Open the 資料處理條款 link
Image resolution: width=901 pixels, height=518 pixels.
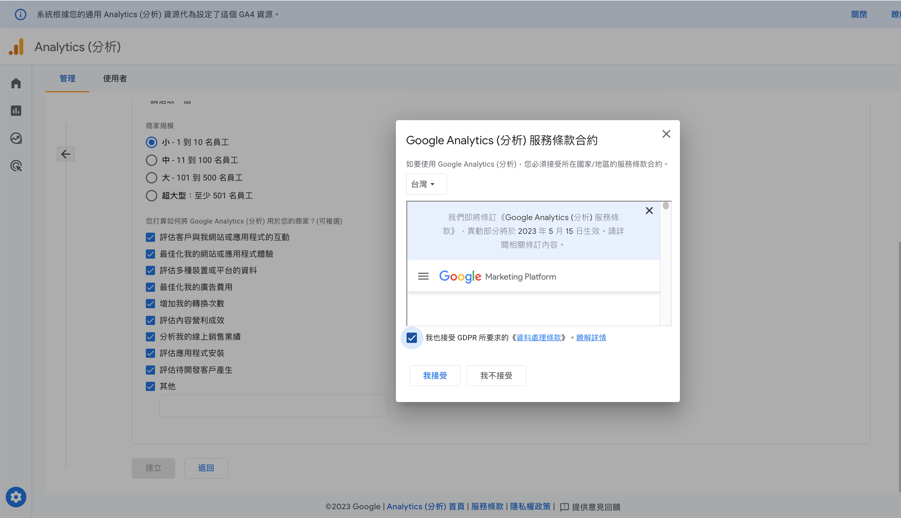[539, 338]
